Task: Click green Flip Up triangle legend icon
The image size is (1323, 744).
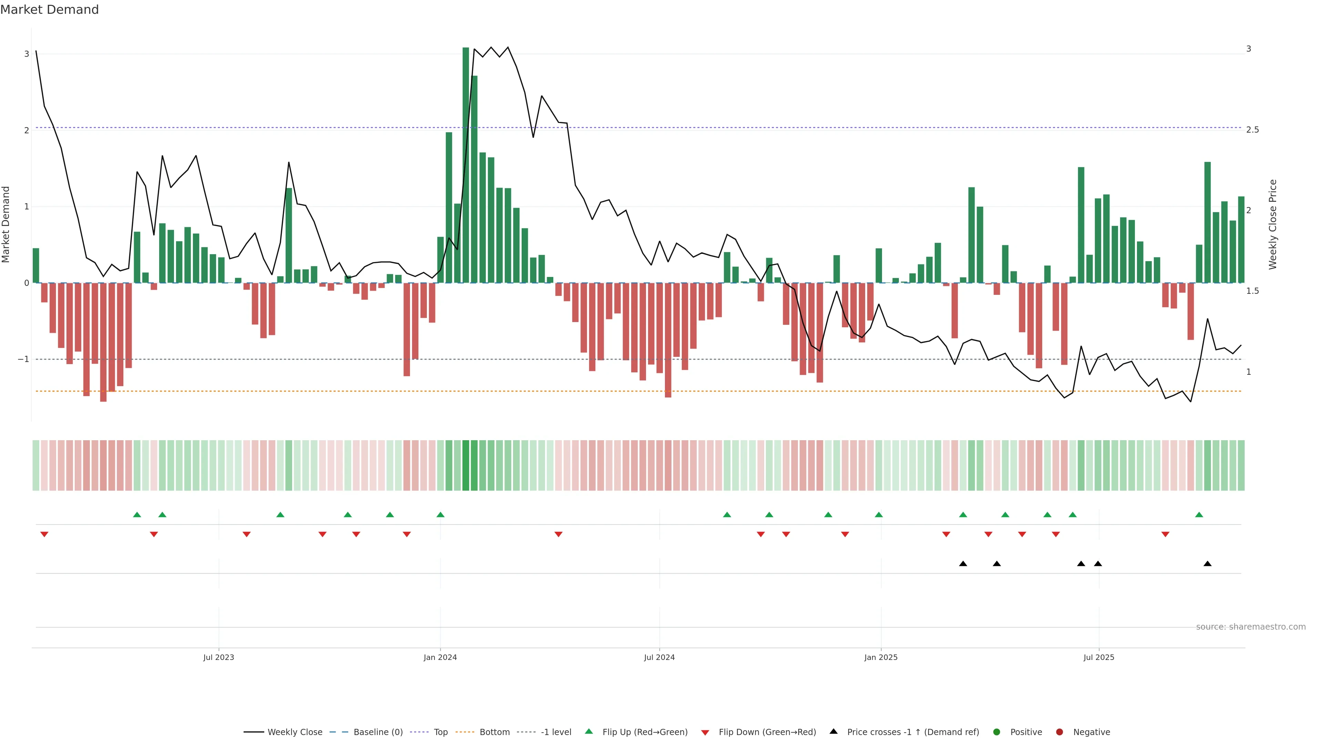Action: pos(589,731)
